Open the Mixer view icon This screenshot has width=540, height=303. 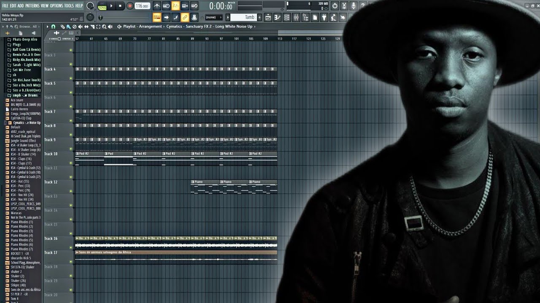click(296, 17)
